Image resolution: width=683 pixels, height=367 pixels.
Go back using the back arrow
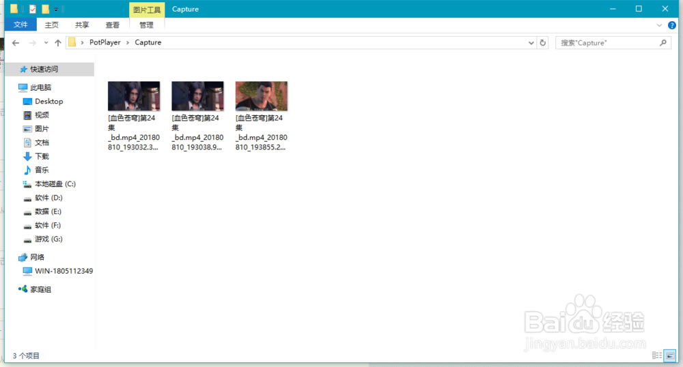point(16,42)
